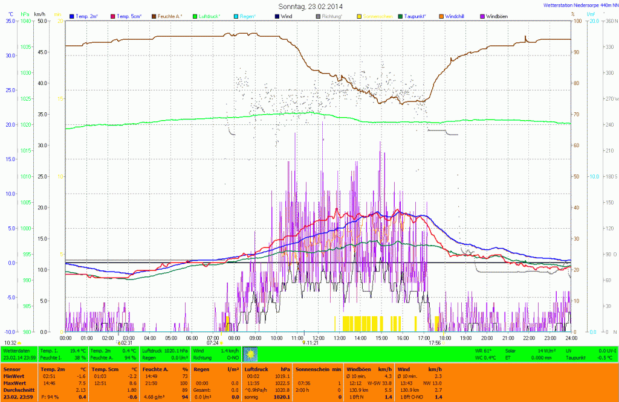The image size is (619, 402).
Task: Click the 07:24 sunrise time marker
Action: click(x=213, y=343)
